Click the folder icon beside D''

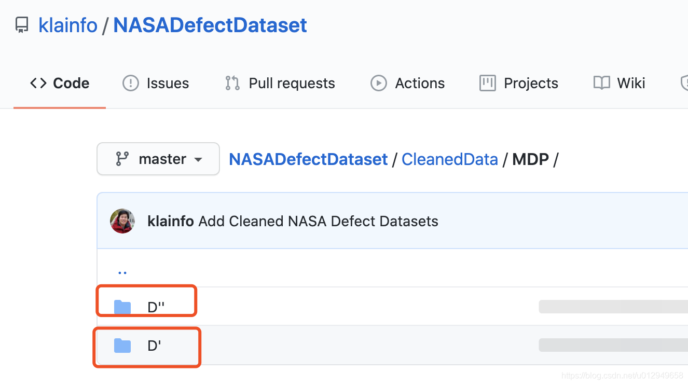click(122, 307)
